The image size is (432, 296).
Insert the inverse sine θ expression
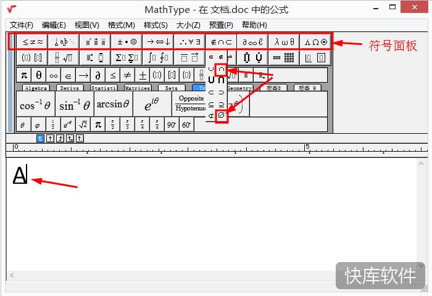75,104
